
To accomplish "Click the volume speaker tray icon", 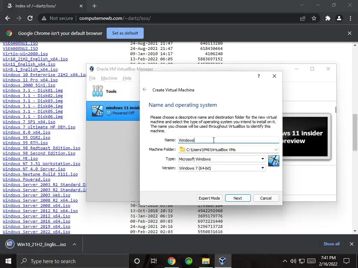I will 293,261.
